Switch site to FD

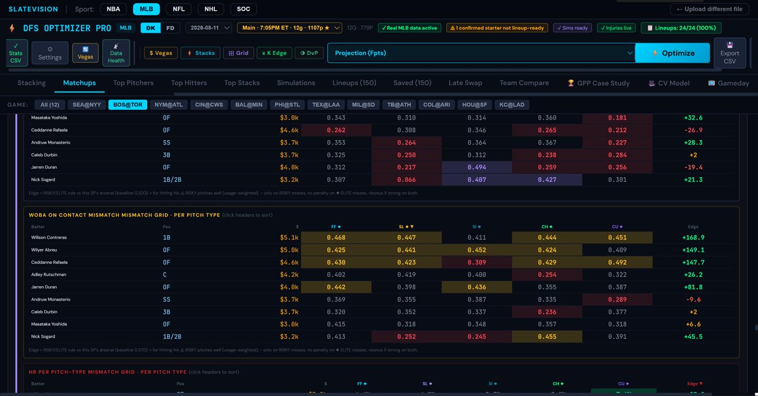[x=170, y=28]
